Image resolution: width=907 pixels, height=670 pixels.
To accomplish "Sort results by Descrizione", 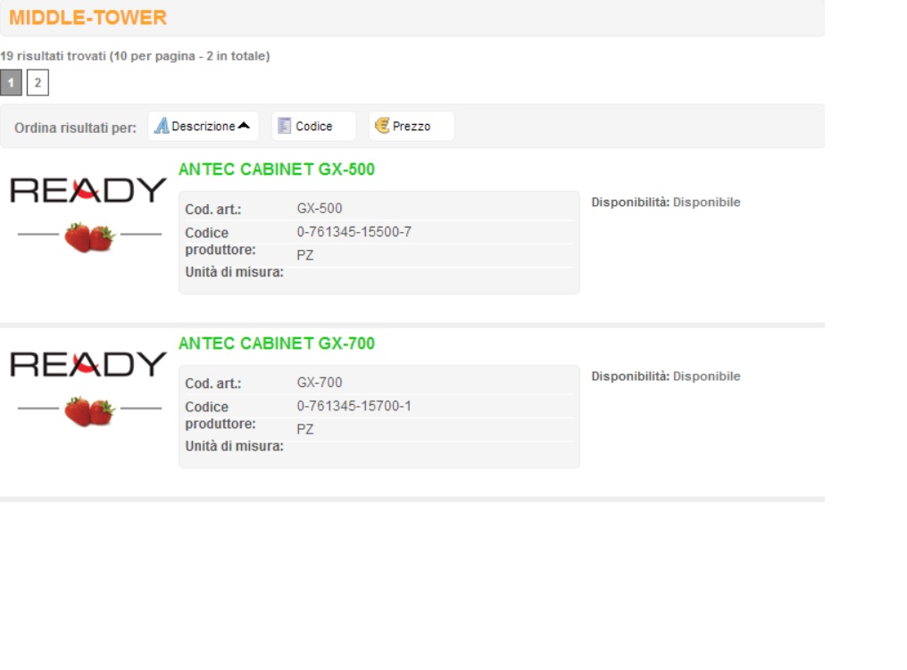I will 203,126.
